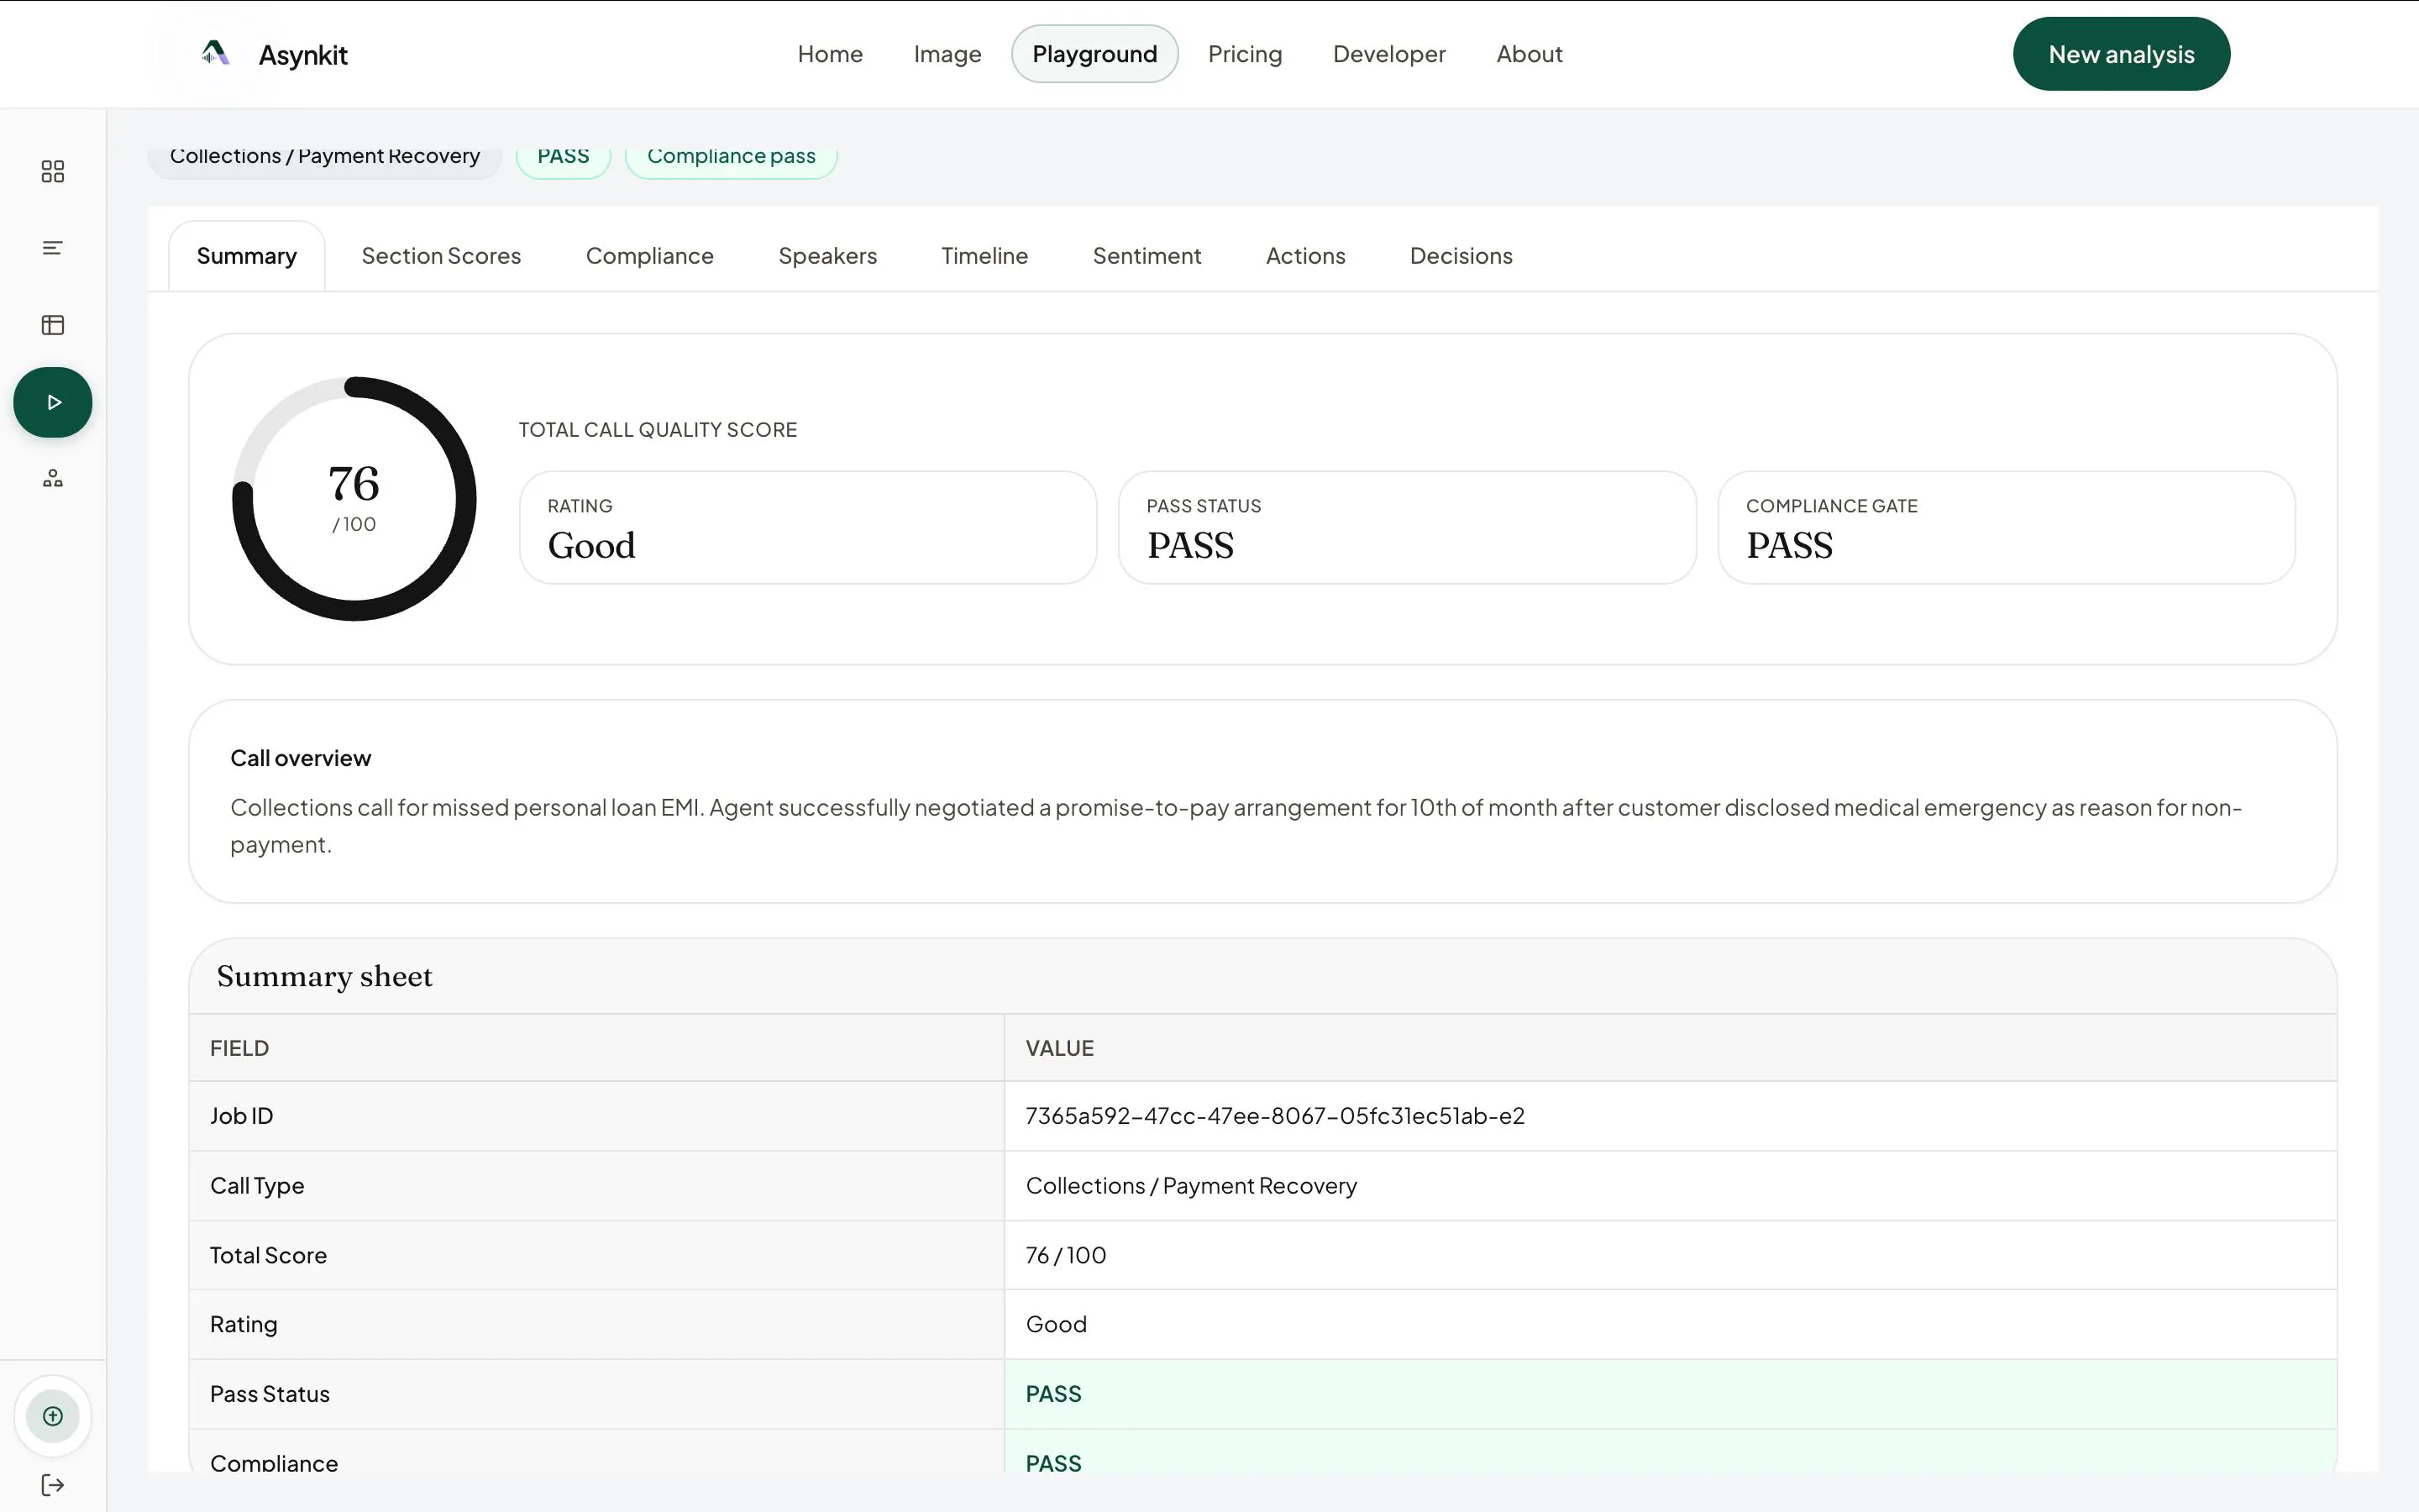Image resolution: width=2419 pixels, height=1512 pixels.
Task: Click the Summary sheet heading
Action: [x=325, y=976]
